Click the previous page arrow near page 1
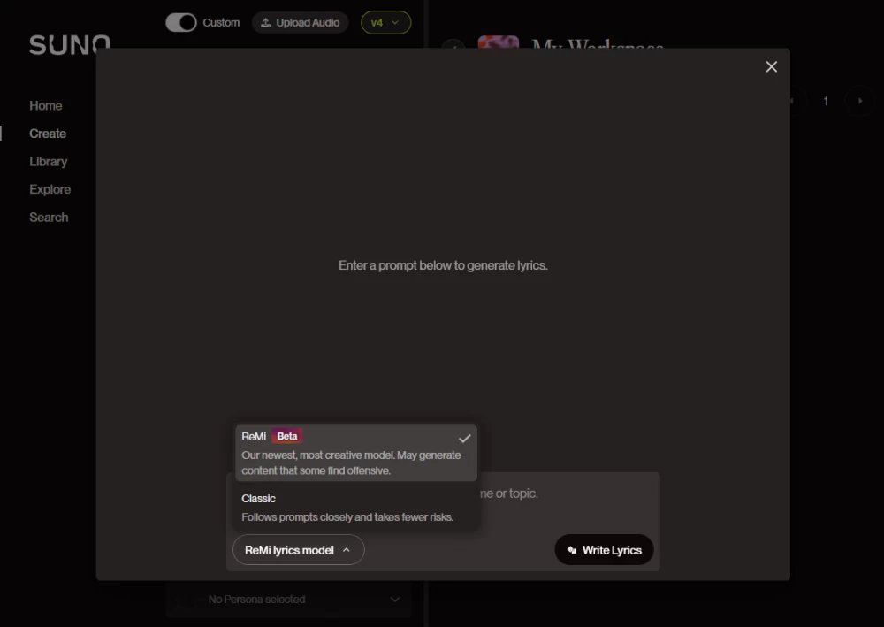The width and height of the screenshot is (884, 627). [x=793, y=101]
